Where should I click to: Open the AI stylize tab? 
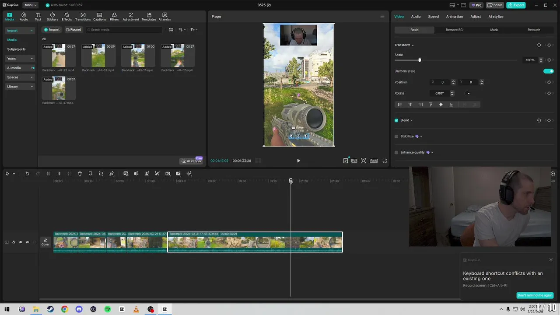click(x=496, y=17)
